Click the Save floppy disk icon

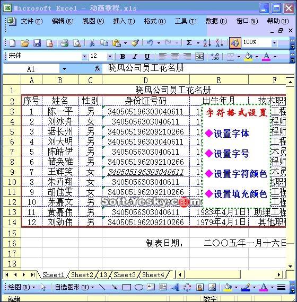click(37, 42)
